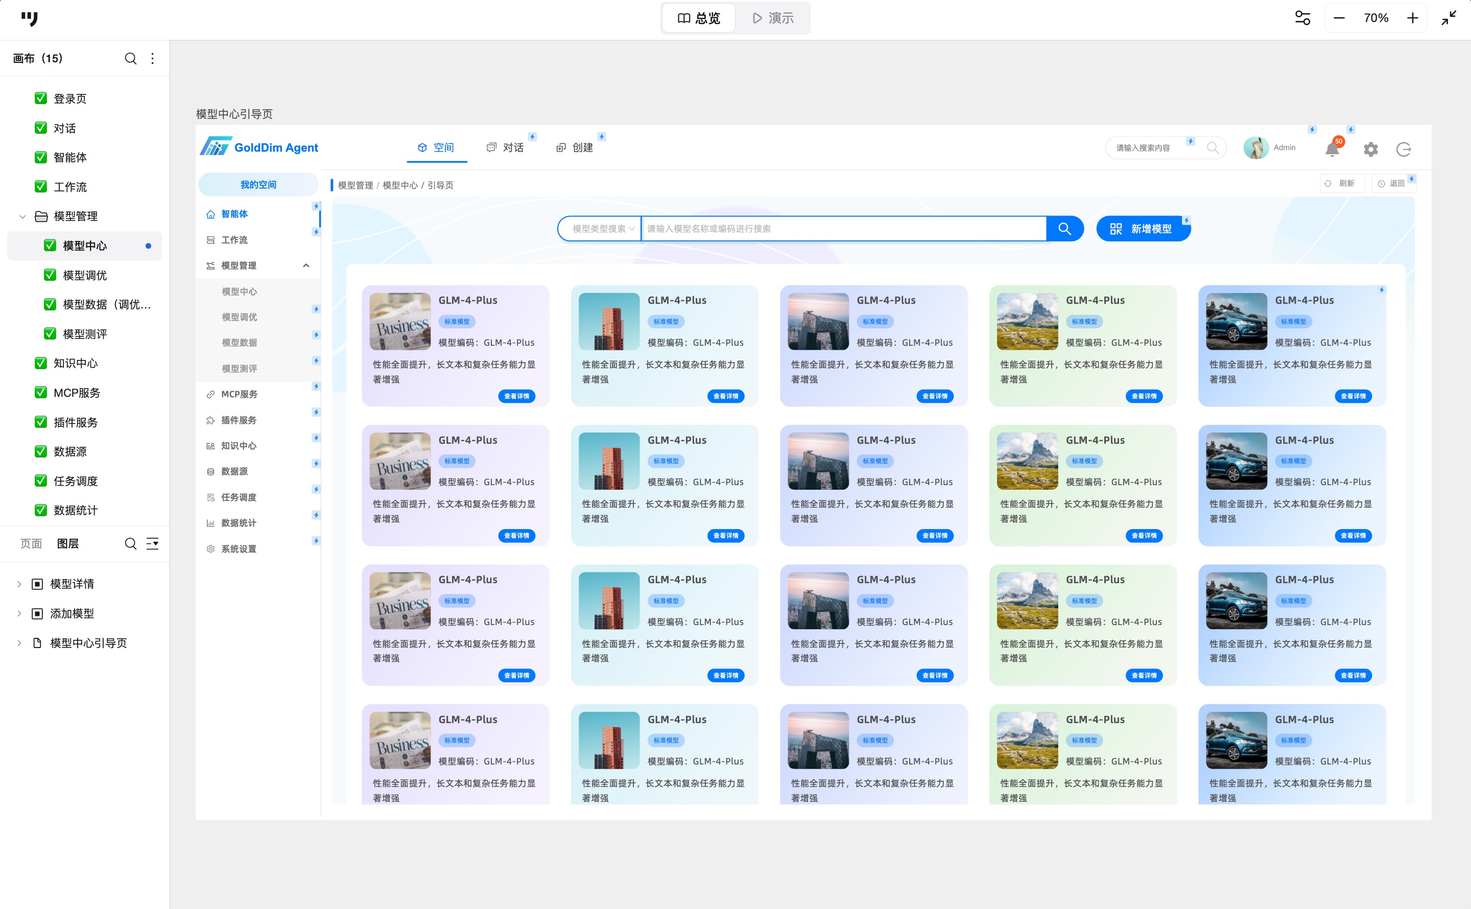
Task: Open the canvas list three-dot menu
Action: coord(153,58)
